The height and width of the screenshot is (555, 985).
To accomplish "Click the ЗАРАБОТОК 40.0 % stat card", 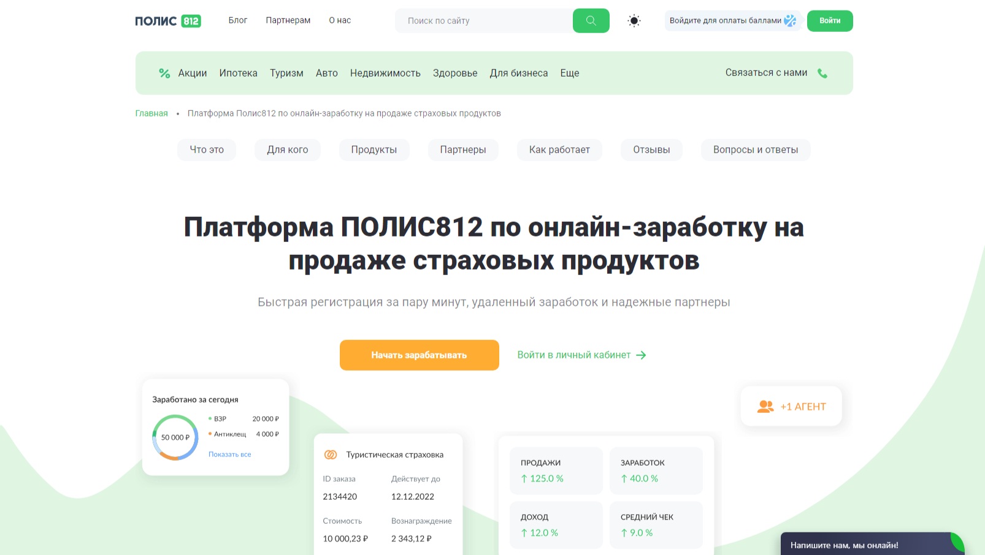I will [x=656, y=470].
